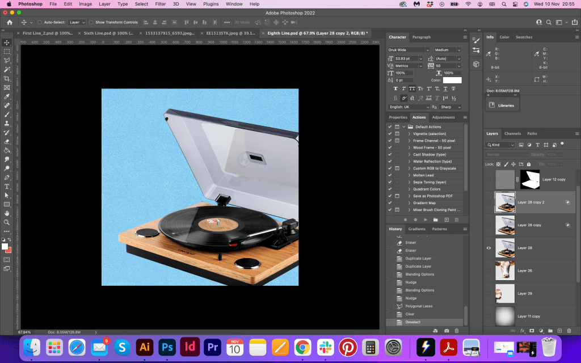
Task: Delete layer using Layers trash icon
Action: 569,330
